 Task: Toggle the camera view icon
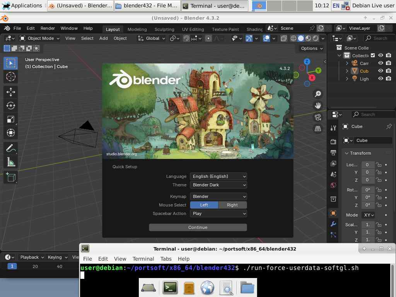coord(318,117)
